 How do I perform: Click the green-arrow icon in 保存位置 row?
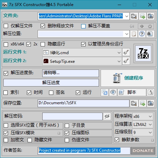(143, 104)
